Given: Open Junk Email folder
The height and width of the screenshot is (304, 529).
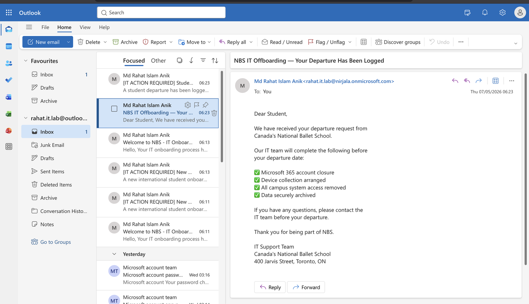Looking at the screenshot, I should click(56, 145).
